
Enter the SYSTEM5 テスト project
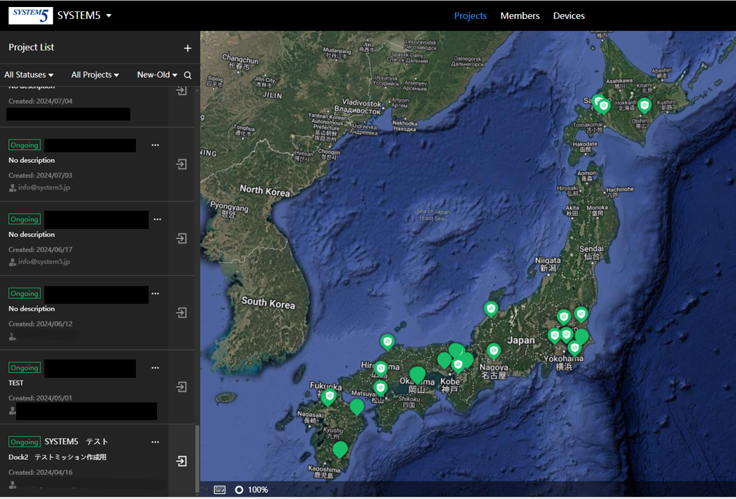point(182,461)
